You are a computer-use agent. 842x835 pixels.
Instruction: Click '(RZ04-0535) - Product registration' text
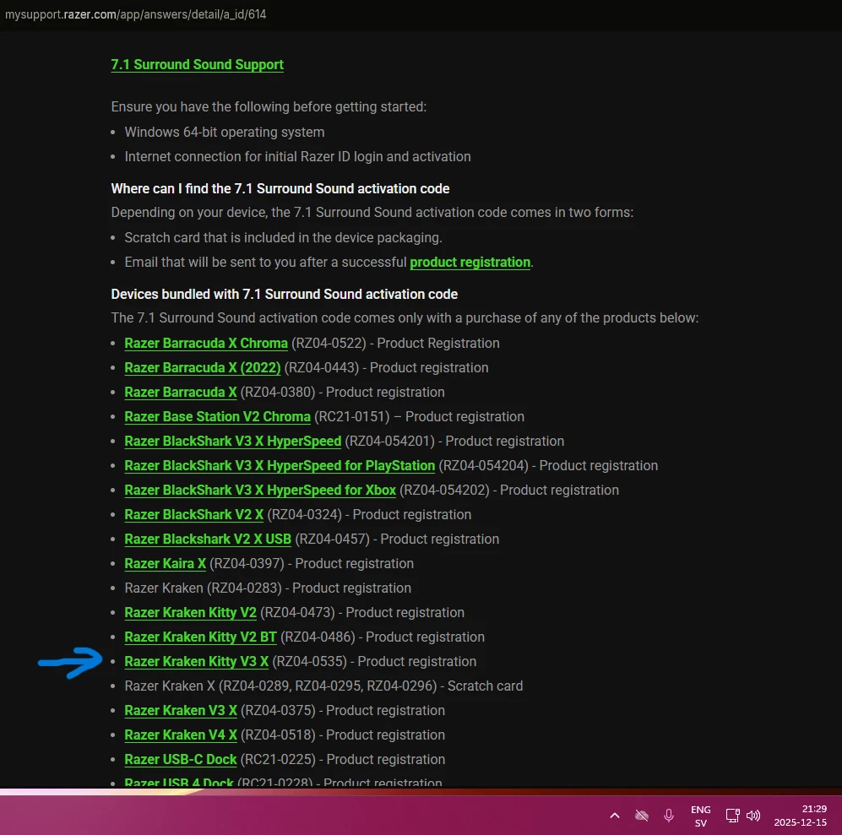pyautogui.click(x=374, y=662)
